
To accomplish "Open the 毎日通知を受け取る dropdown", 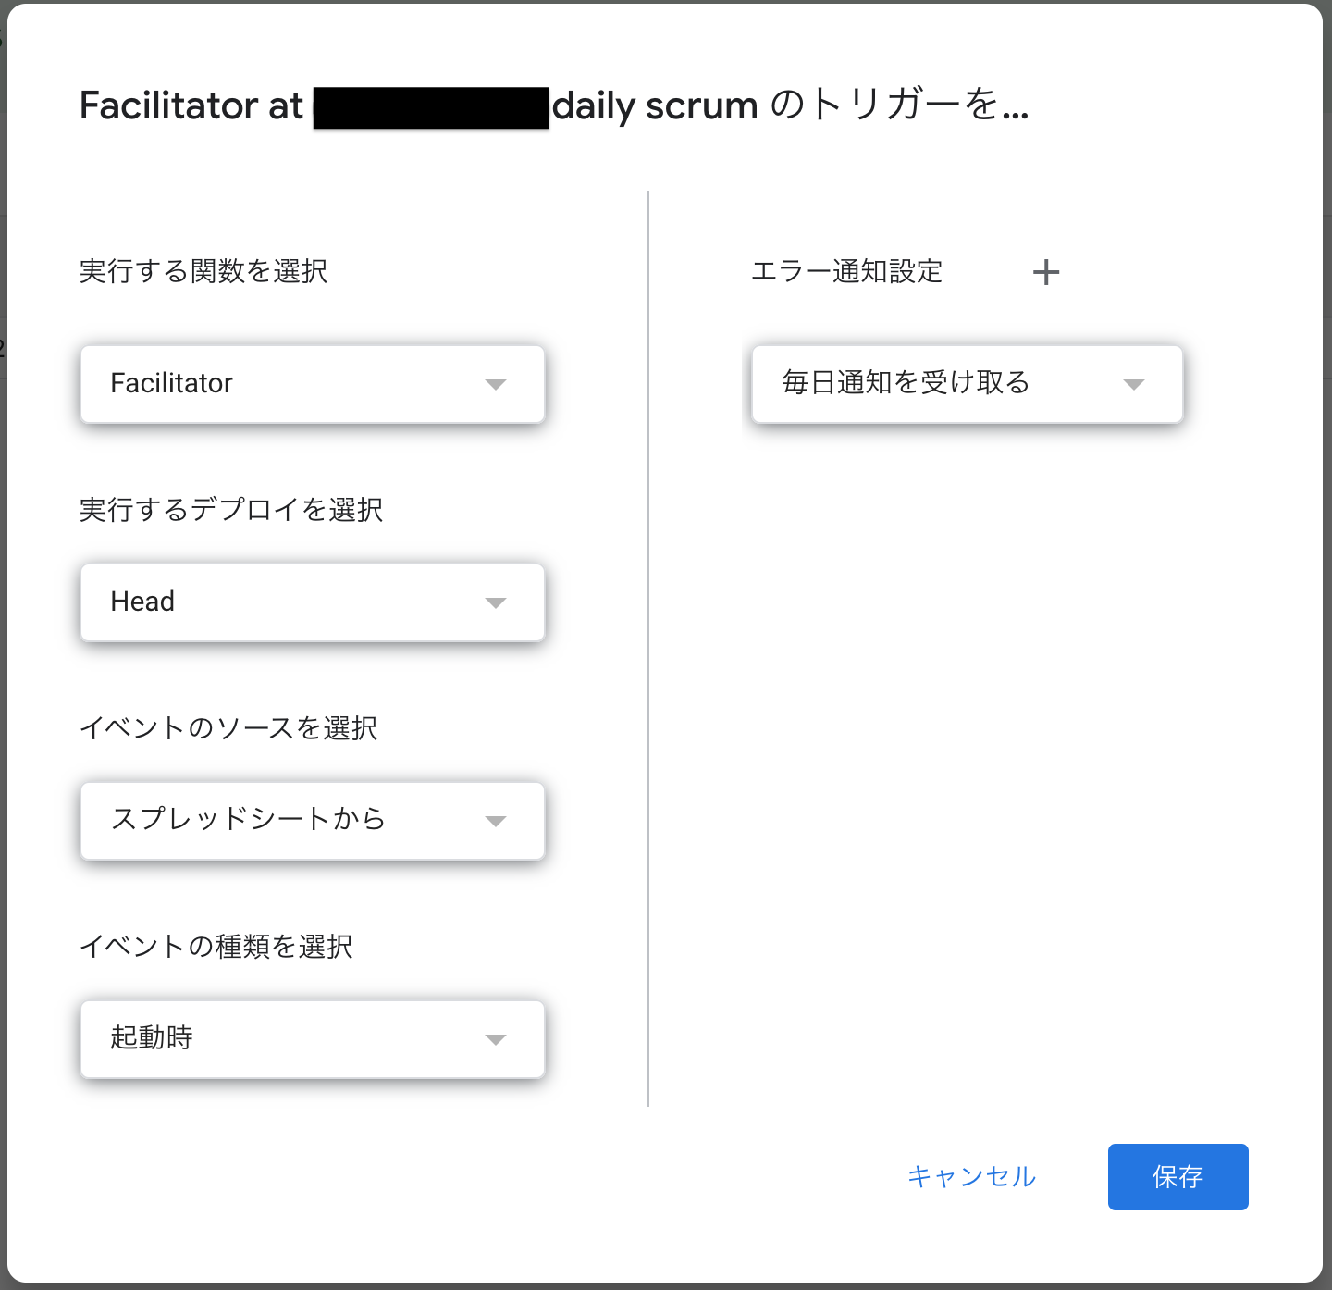I will (x=966, y=384).
